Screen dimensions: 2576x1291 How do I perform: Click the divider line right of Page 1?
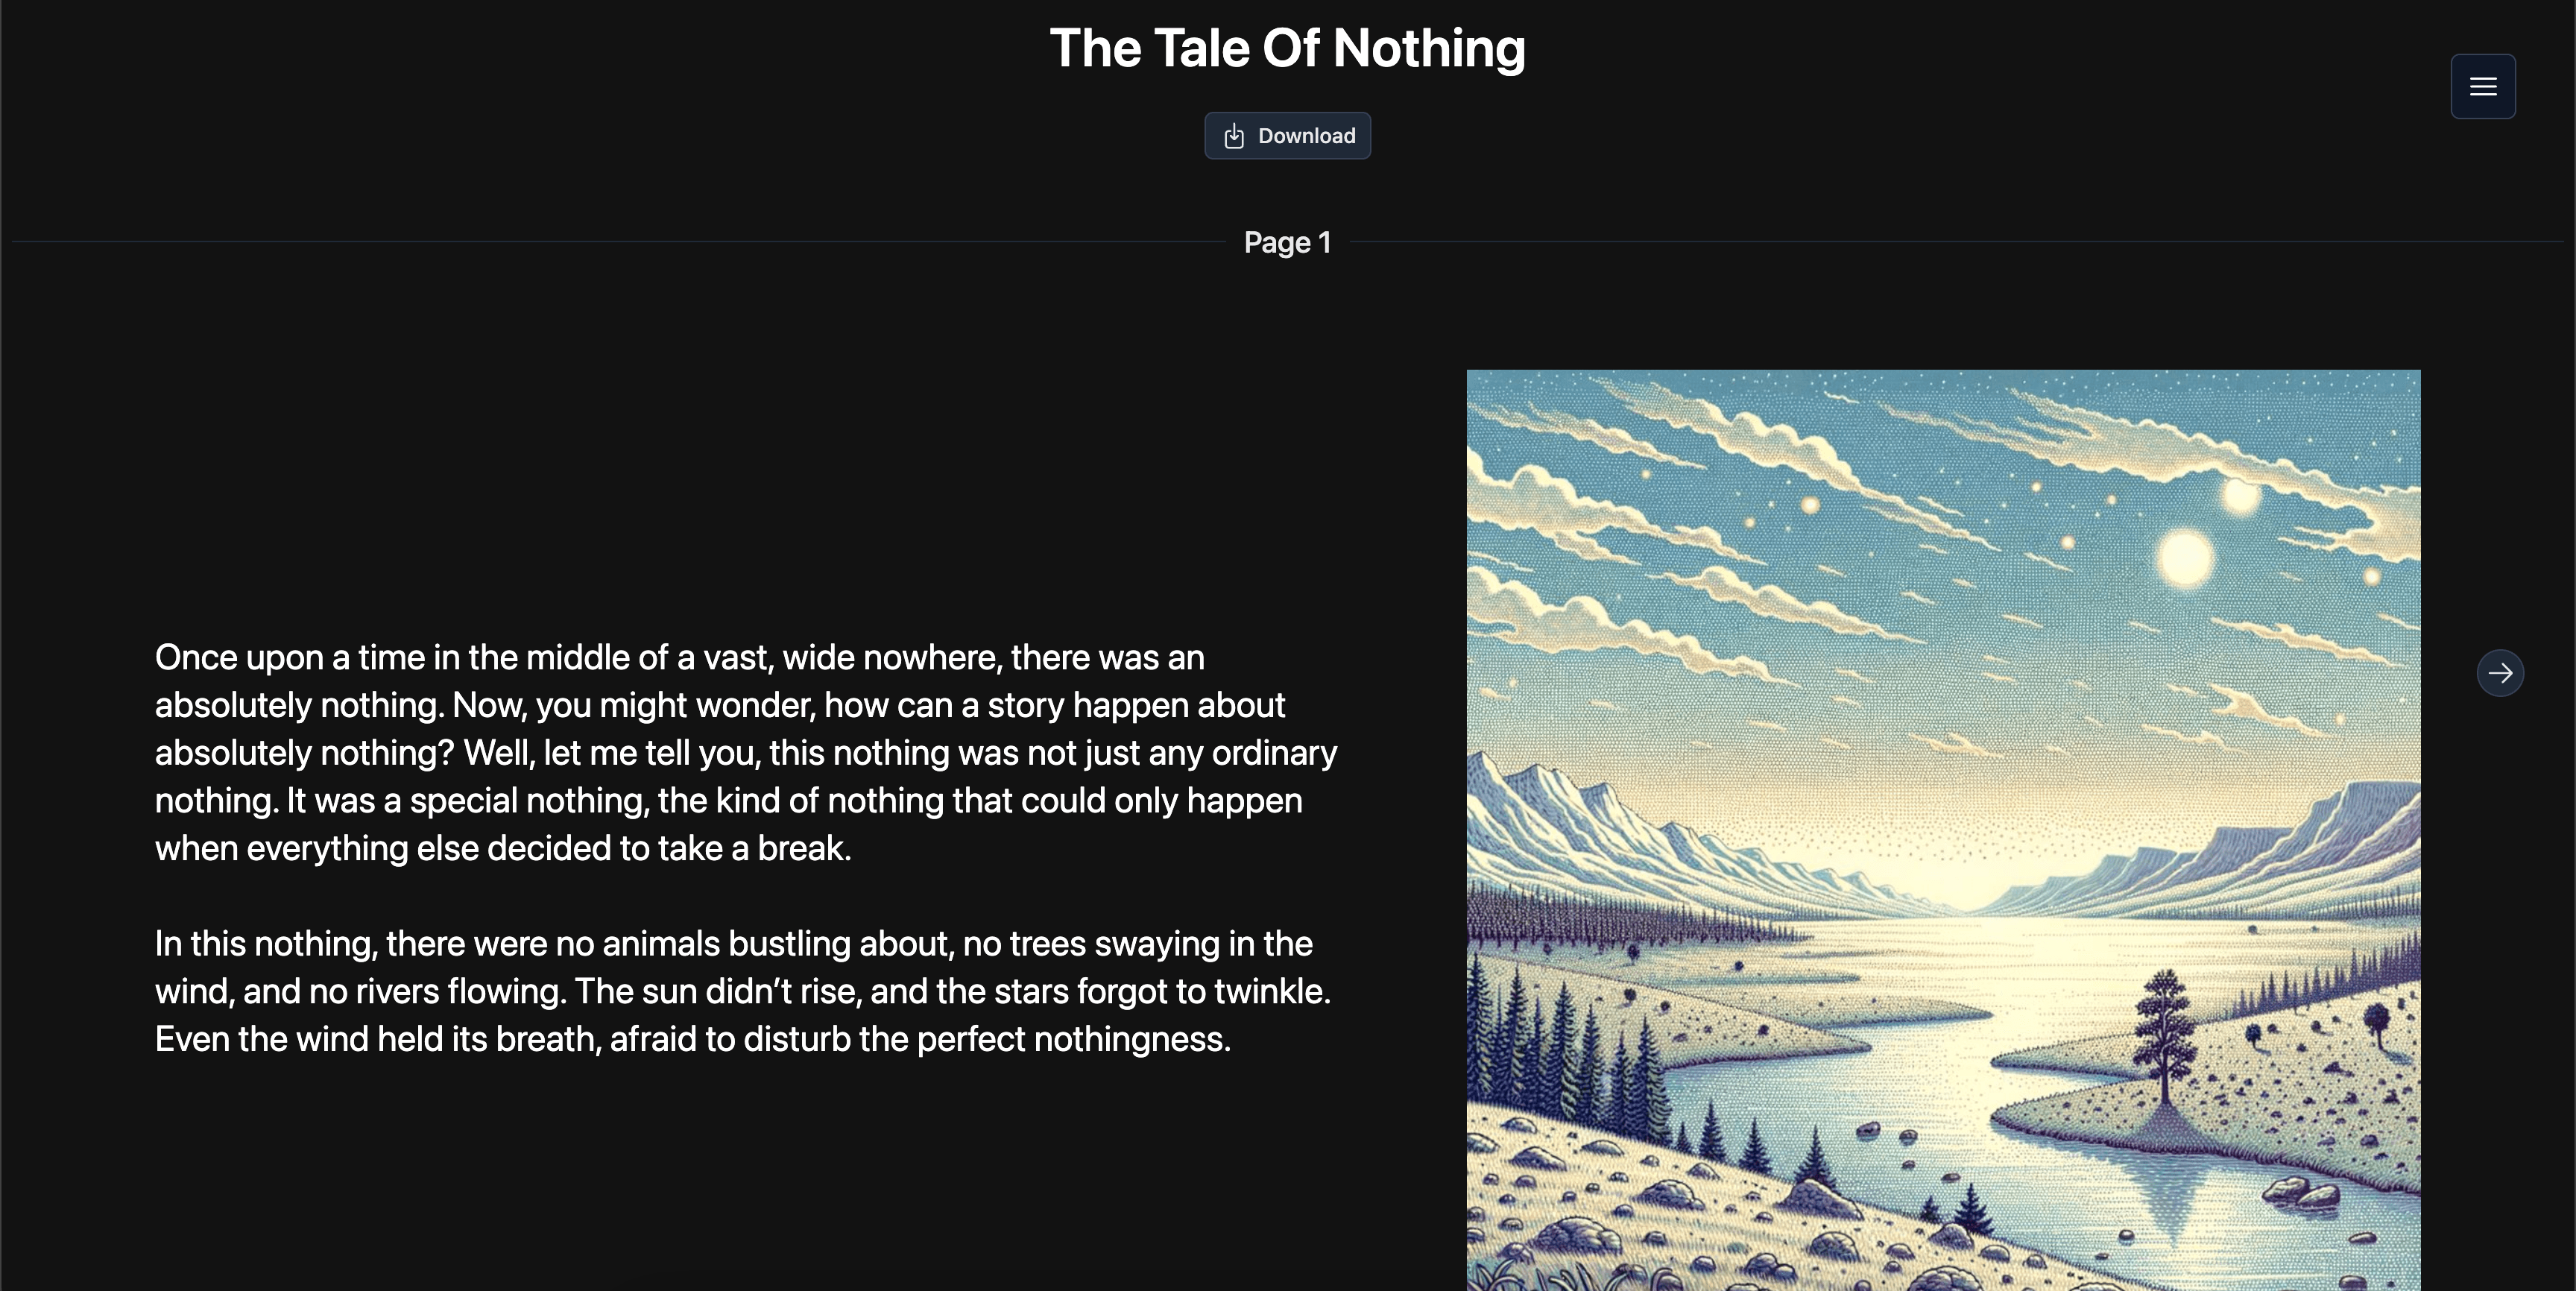[1956, 242]
